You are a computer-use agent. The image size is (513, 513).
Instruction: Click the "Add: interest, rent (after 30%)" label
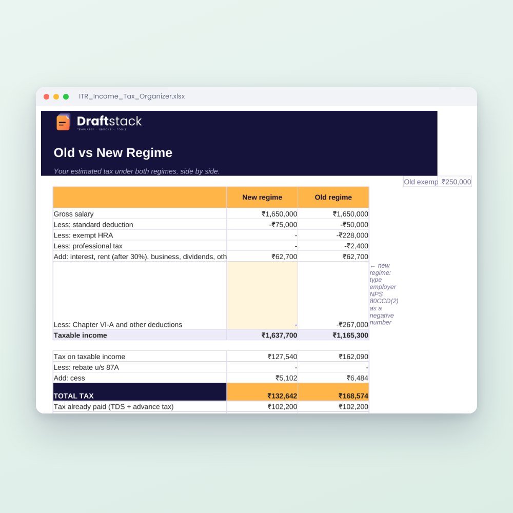(140, 256)
